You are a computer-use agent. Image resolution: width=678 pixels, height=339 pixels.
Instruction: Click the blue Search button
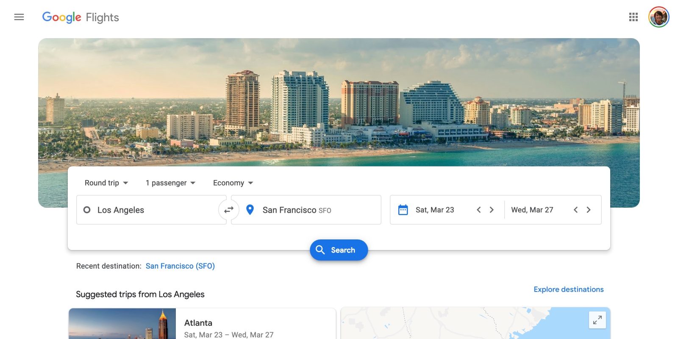(339, 250)
